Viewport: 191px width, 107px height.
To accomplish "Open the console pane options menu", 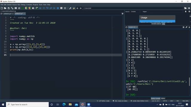I will click(189, 27).
